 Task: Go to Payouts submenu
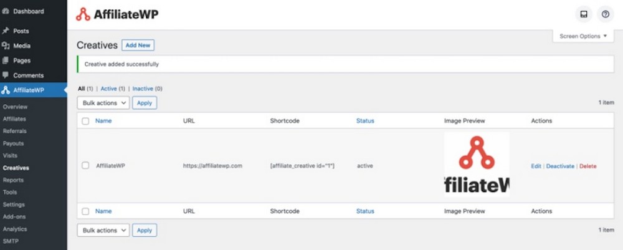pos(13,143)
